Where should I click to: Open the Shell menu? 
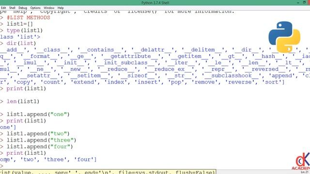pyautogui.click(x=12, y=8)
